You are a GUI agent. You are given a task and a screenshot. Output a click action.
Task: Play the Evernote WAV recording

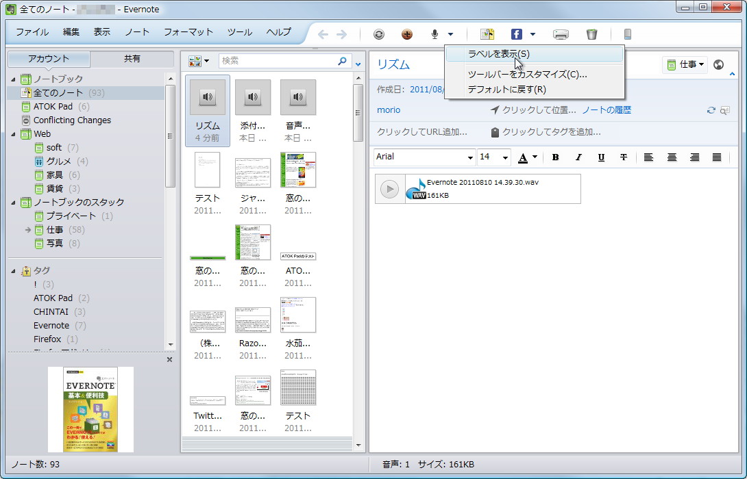point(389,189)
